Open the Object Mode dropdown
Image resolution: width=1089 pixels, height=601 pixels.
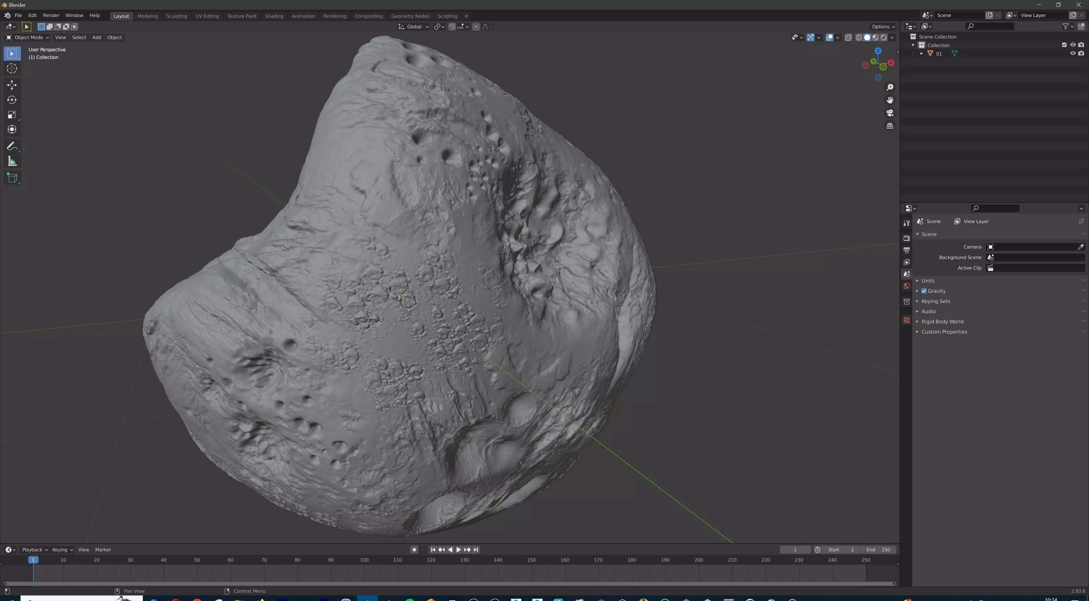28,38
